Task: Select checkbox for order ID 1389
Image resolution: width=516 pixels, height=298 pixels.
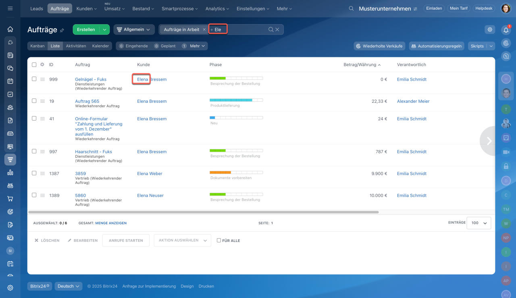Action: click(34, 195)
